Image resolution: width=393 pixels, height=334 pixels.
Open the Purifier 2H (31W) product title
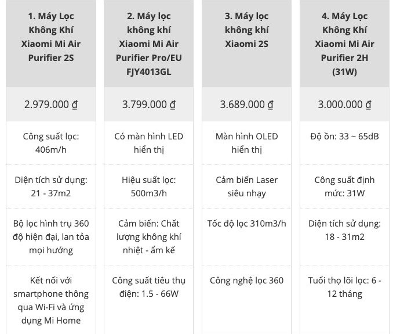(344, 44)
